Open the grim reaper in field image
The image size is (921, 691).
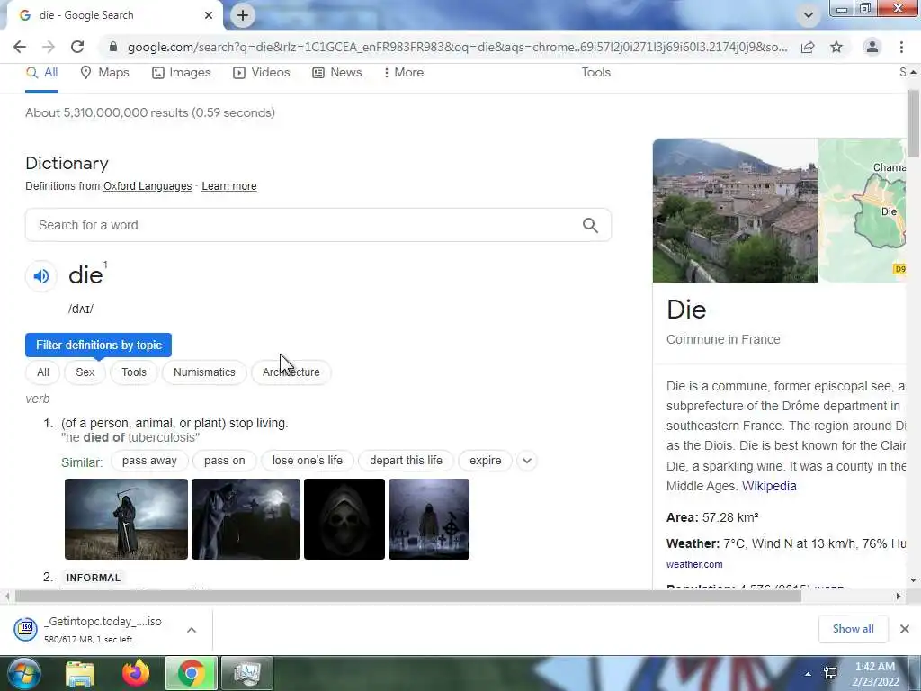click(x=126, y=519)
